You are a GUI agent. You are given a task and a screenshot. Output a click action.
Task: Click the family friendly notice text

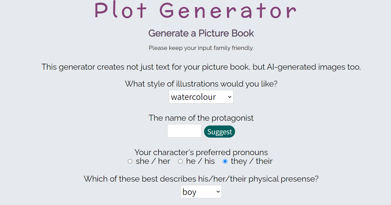[201, 48]
